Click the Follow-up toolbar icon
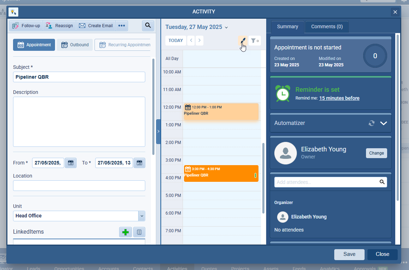Viewport: 409px width, 270px height. [x=16, y=25]
